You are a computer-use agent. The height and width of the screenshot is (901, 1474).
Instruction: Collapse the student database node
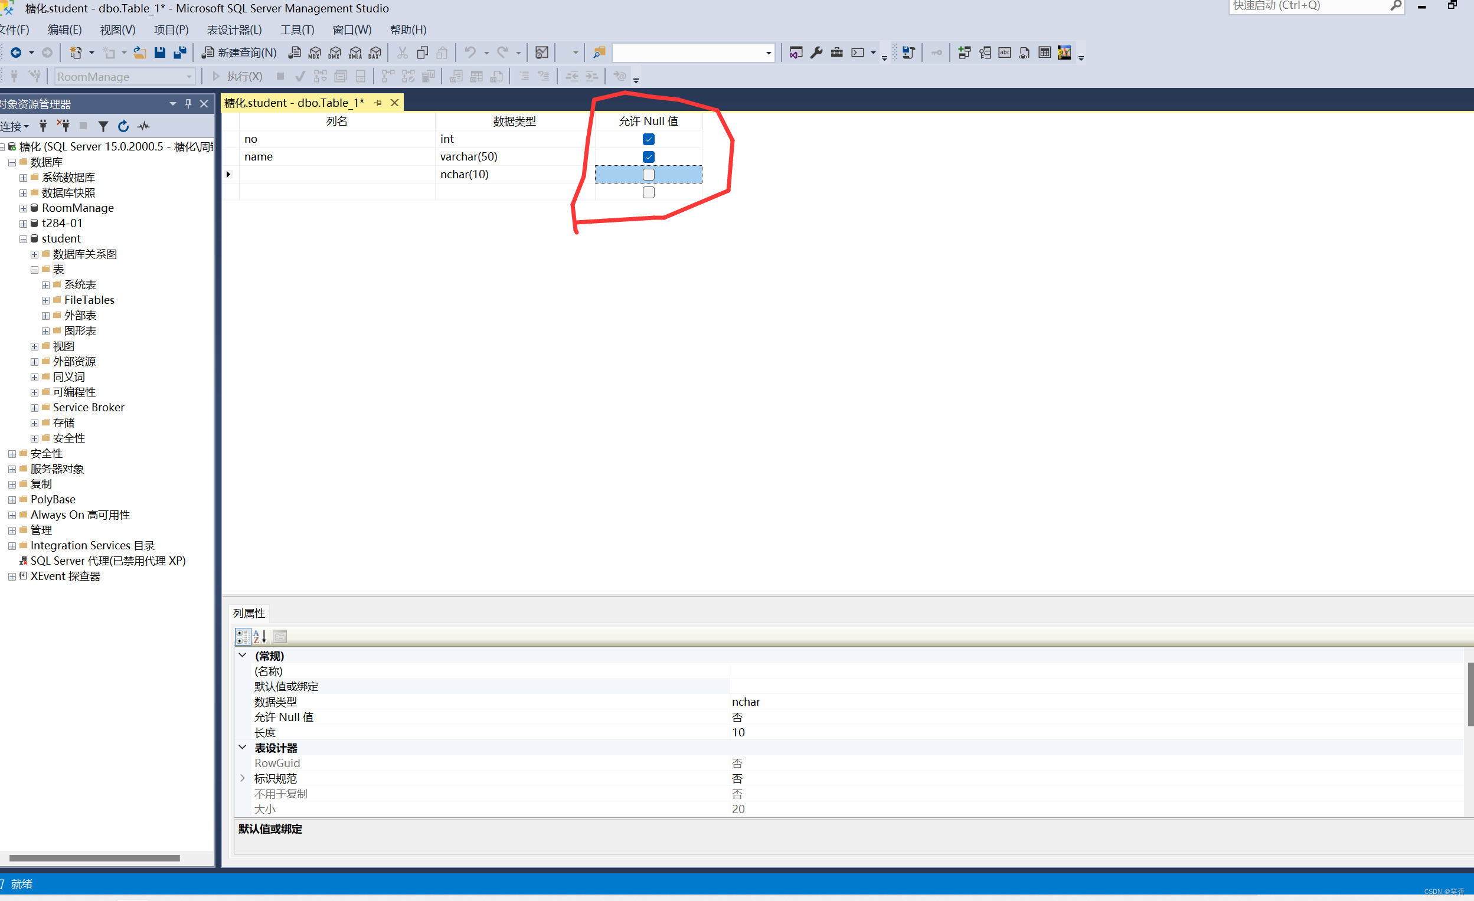point(23,238)
